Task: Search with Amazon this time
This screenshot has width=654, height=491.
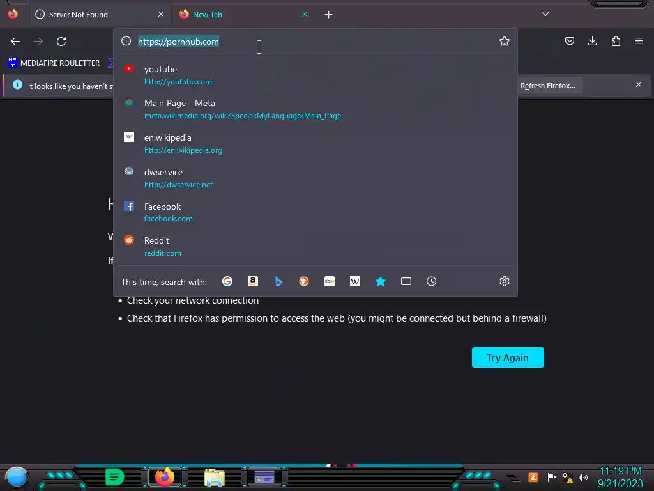Action: (x=253, y=281)
